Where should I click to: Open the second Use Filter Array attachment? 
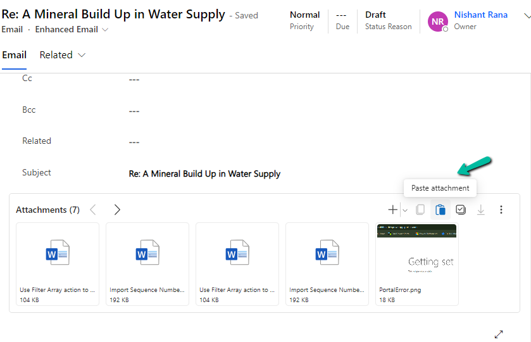point(237,264)
